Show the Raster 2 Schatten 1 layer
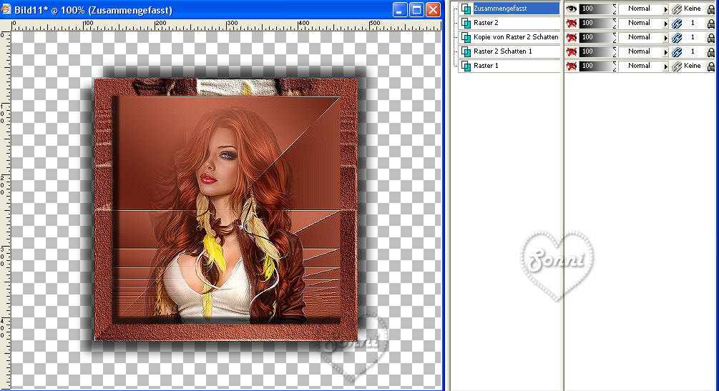 571,51
